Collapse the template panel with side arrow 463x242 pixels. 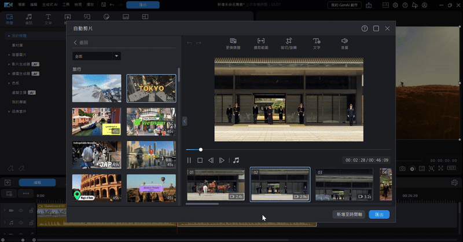pyautogui.click(x=184, y=121)
